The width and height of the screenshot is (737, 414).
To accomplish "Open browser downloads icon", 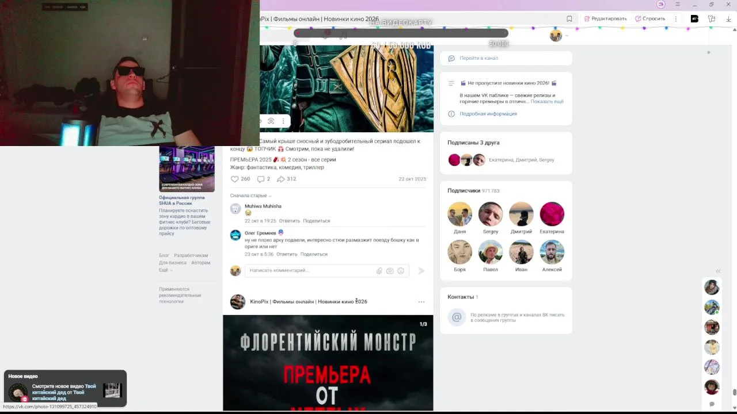I will [x=728, y=18].
